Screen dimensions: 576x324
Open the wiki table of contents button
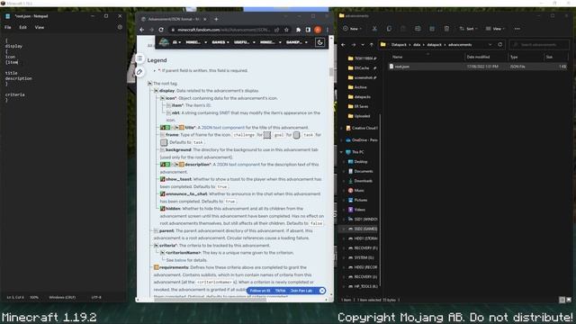point(139,58)
